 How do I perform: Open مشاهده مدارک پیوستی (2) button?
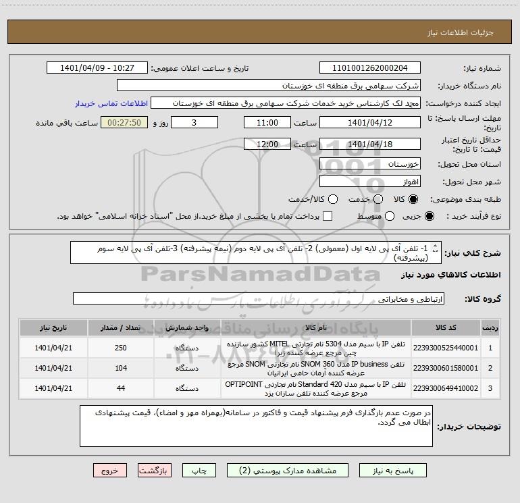click(x=288, y=471)
